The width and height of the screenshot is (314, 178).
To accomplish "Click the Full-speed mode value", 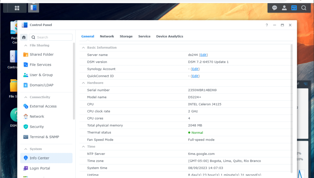I will pyautogui.click(x=201, y=140).
